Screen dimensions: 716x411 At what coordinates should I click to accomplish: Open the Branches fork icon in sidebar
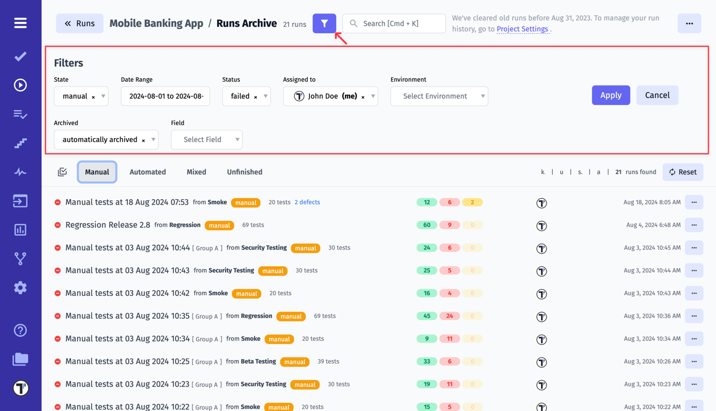point(20,258)
